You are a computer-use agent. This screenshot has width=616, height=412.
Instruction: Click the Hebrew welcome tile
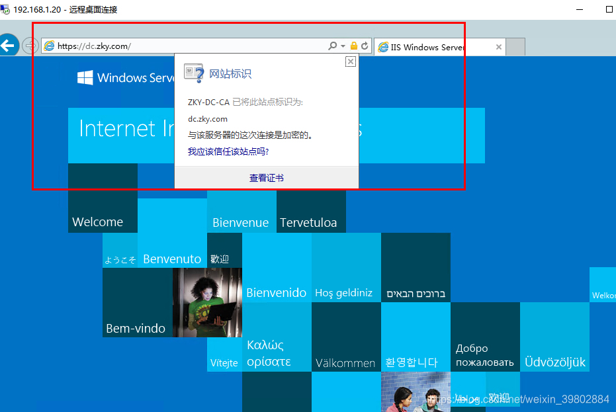pos(416,267)
